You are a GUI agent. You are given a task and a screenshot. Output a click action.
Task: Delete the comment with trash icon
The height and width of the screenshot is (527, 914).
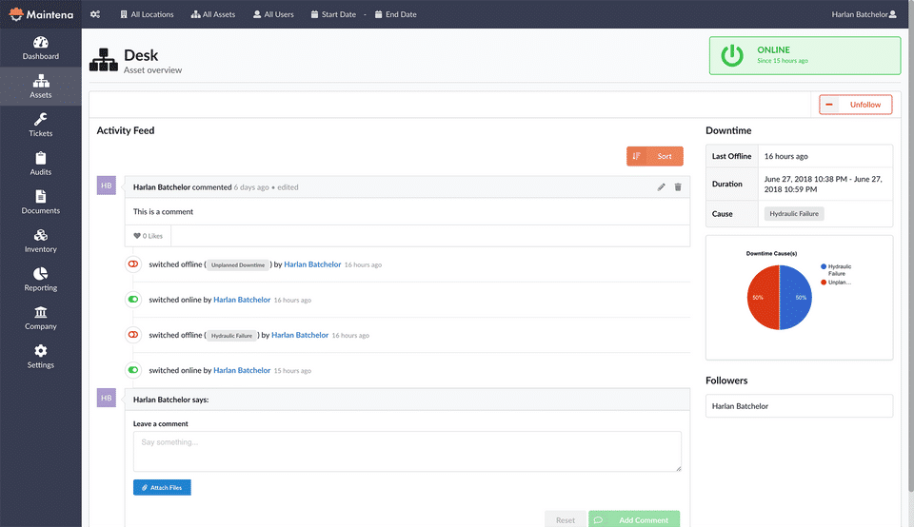coord(678,187)
